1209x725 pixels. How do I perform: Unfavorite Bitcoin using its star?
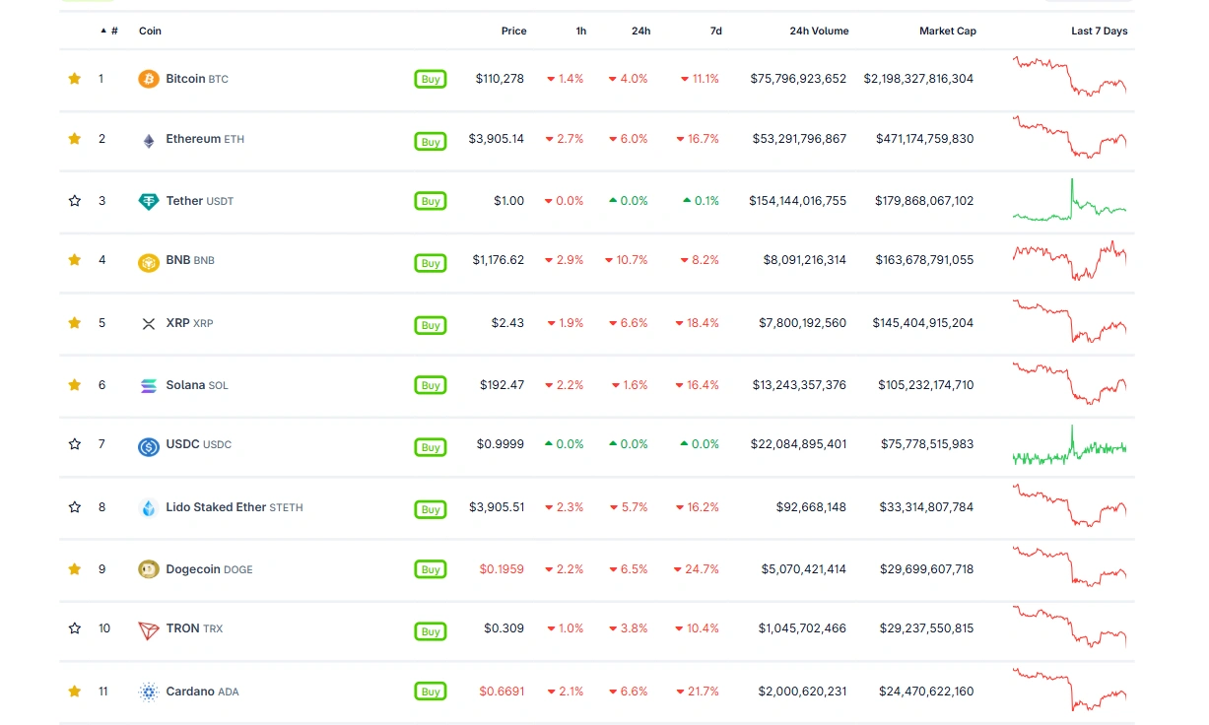[75, 79]
